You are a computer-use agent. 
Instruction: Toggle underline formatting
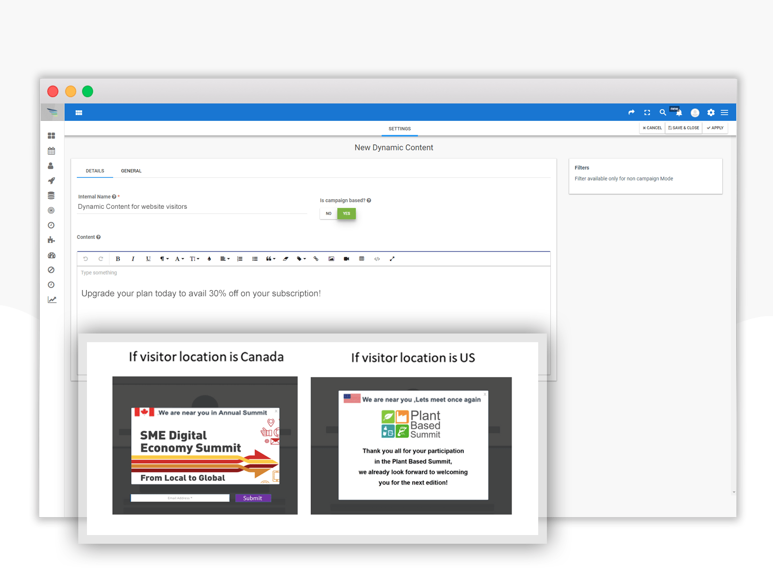pos(148,259)
